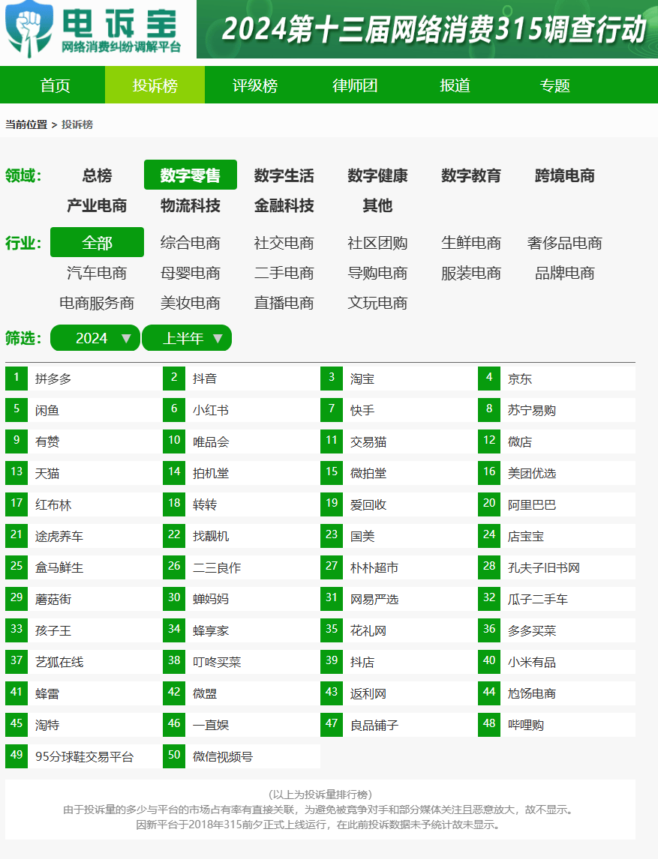This screenshot has width=658, height=859.
Task: Open the rank 21 entry 途虎养车
Action: (x=84, y=536)
